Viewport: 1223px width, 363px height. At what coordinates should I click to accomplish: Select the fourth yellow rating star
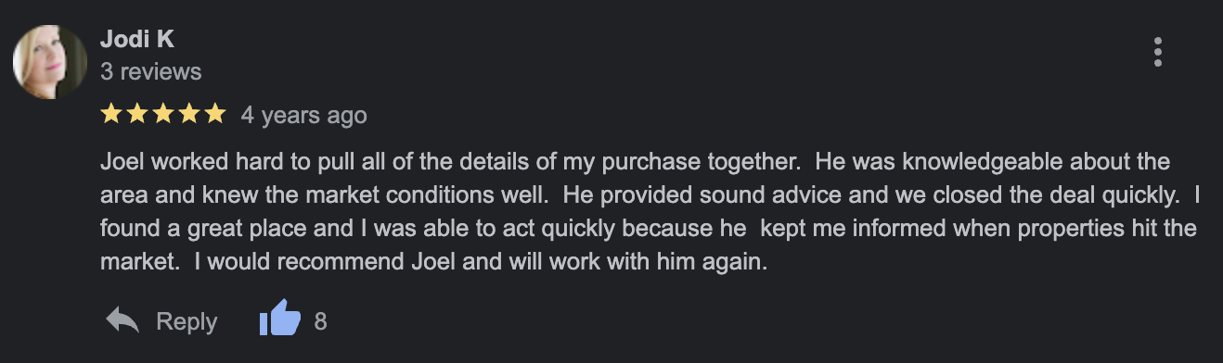click(x=188, y=114)
